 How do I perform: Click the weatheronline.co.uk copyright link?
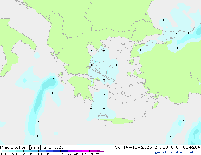point(174,152)
